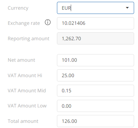Click the Currency label
The width and height of the screenshot is (138, 128).
18,8
